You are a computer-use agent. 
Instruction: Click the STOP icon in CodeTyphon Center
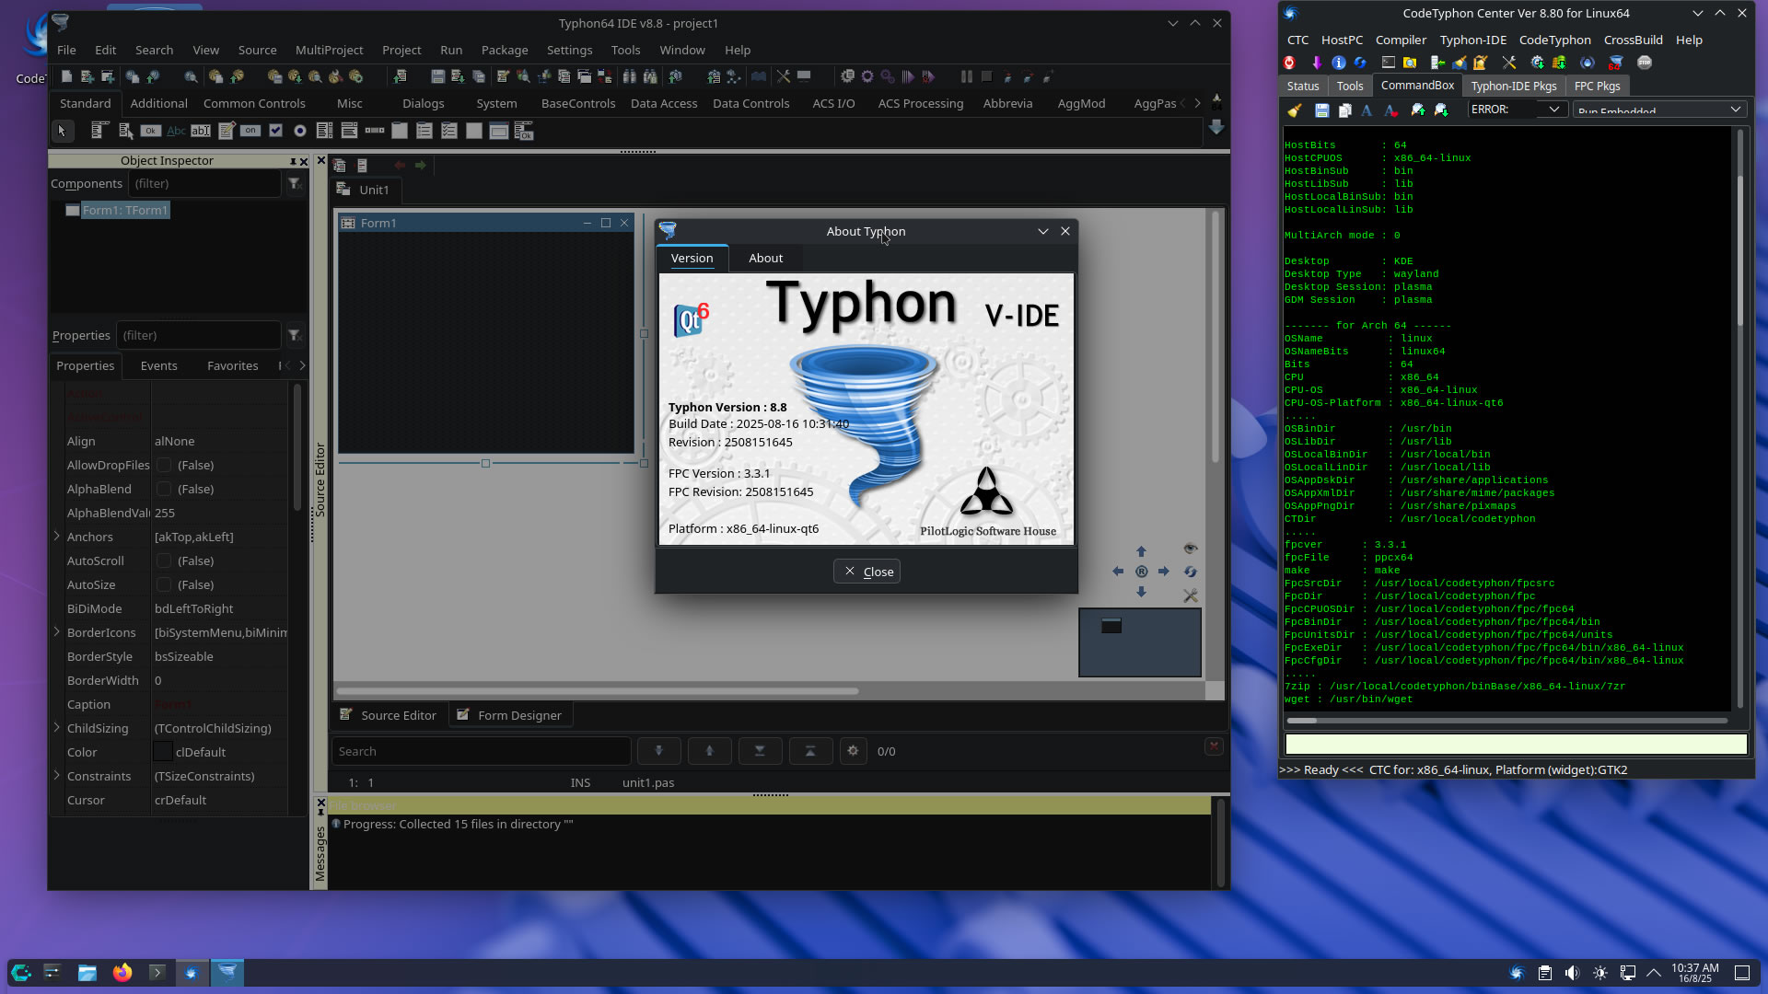click(x=1645, y=63)
